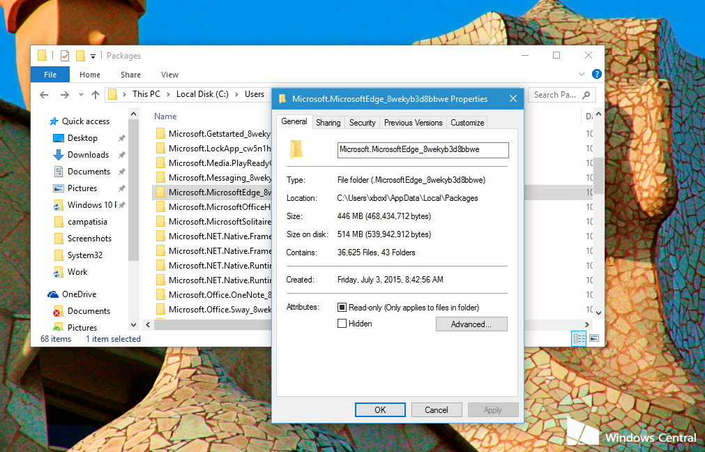Click Cancel in Properties dialog
Image resolution: width=705 pixels, height=452 pixels.
click(x=437, y=409)
